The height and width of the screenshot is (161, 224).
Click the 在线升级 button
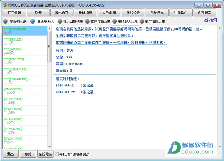[x=45, y=154]
